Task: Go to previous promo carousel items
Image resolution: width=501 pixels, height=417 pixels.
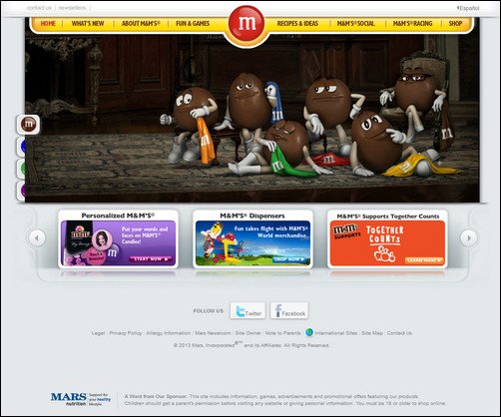Action: click(37, 238)
